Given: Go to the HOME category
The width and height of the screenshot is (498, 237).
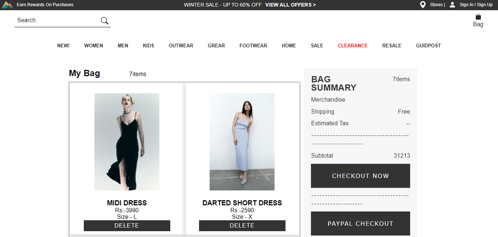Looking at the screenshot, I should [289, 45].
